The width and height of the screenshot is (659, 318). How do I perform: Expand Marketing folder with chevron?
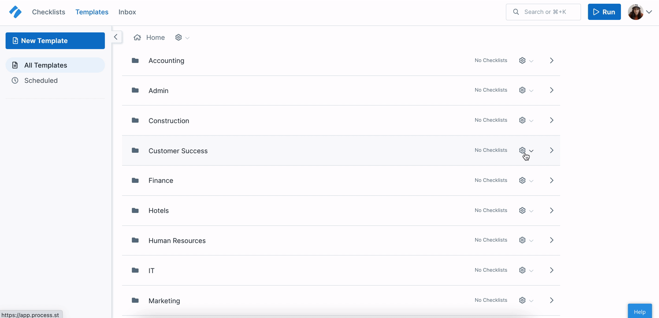(552, 300)
